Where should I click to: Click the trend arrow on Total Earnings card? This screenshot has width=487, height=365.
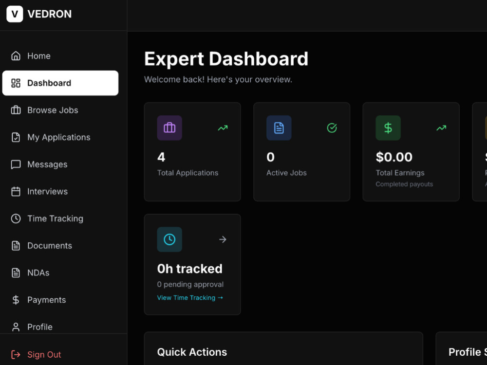point(441,128)
